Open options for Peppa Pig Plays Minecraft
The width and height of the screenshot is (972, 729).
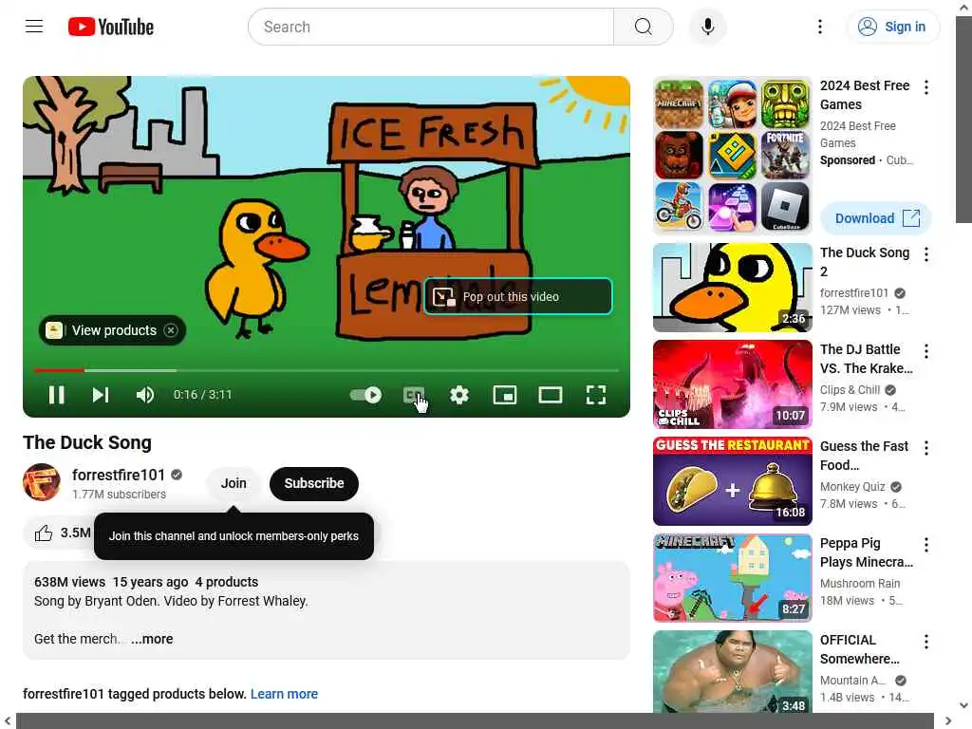(x=925, y=545)
